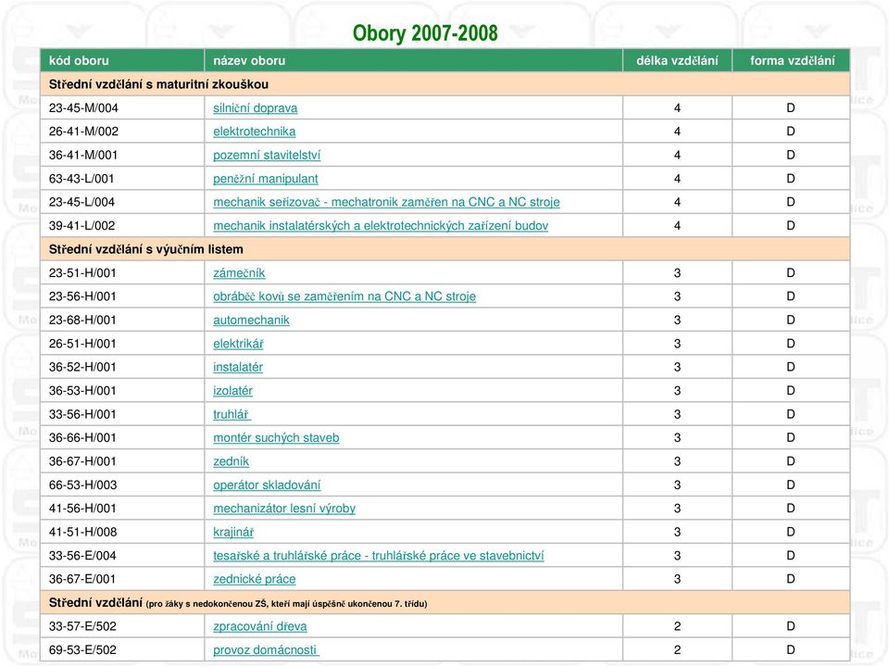Screen dimensions: 889x667
Task: Open tesařské a truhlářské práce link
Action: click(x=378, y=555)
